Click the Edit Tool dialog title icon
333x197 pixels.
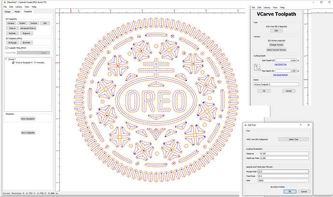[246, 125]
